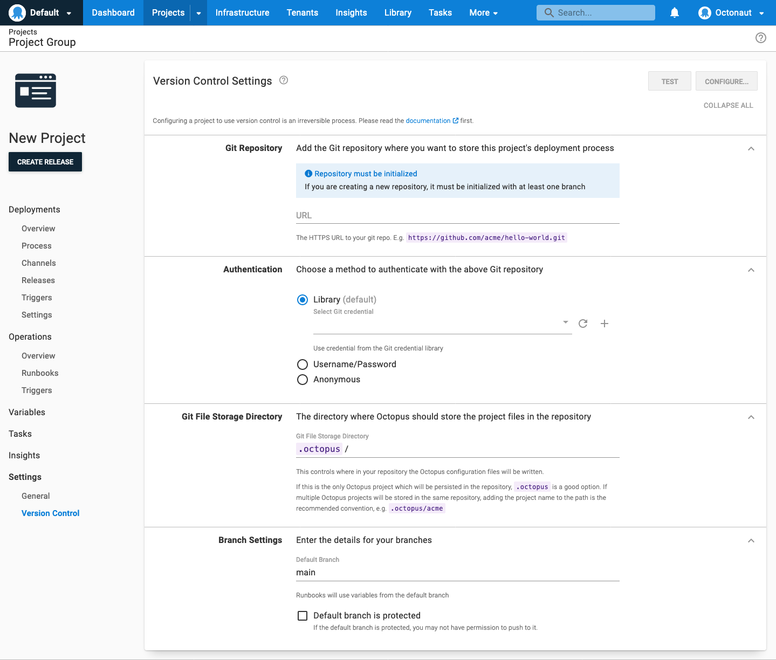Open the Insights page from the top bar
The width and height of the screenshot is (776, 660).
[351, 12]
